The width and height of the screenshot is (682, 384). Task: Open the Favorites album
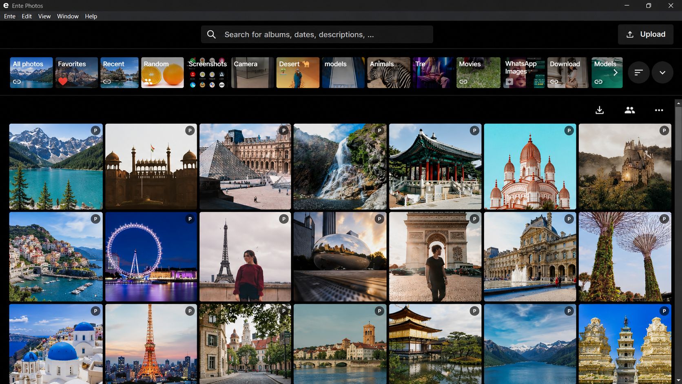pyautogui.click(x=77, y=73)
